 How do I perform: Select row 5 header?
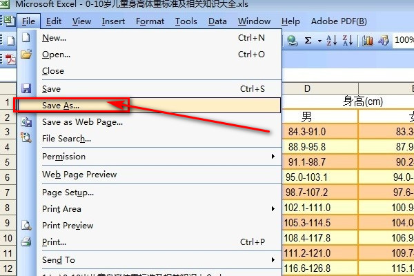[8, 162]
